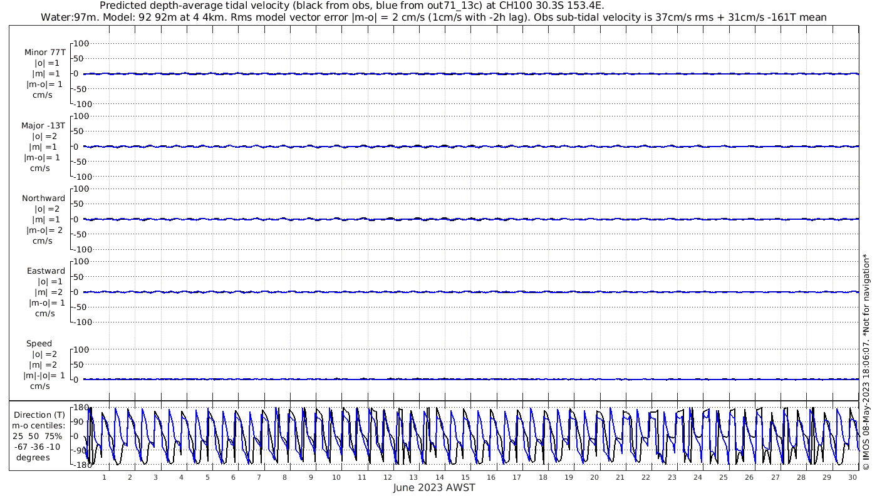Click '|m| =2' under the Eastward label

click(x=49, y=292)
